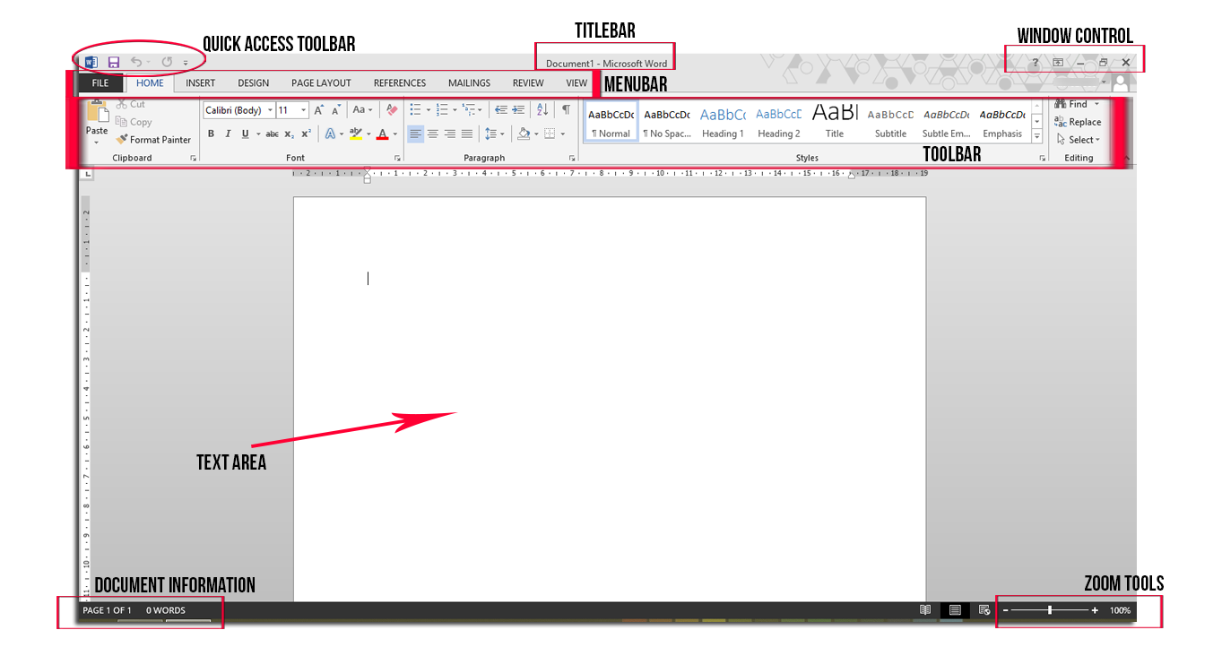Click the word count on the status bar
1222x656 pixels.
click(165, 609)
